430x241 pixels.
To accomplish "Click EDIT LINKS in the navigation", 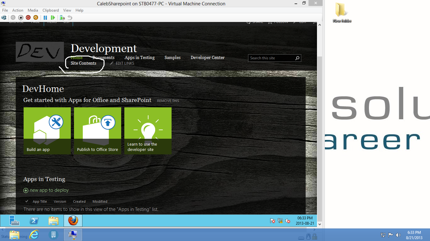I will click(125, 63).
